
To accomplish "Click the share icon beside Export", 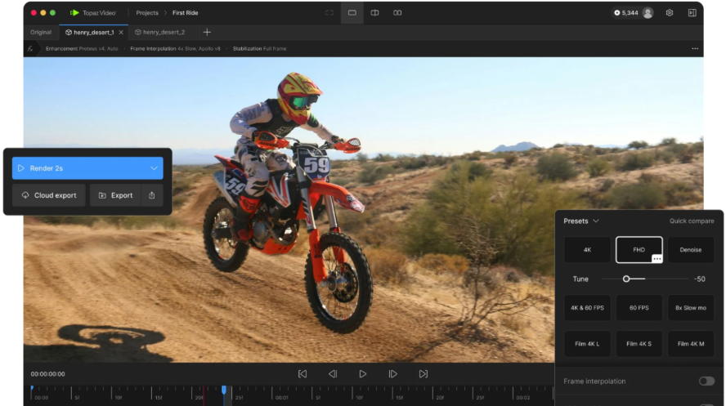I will click(152, 195).
